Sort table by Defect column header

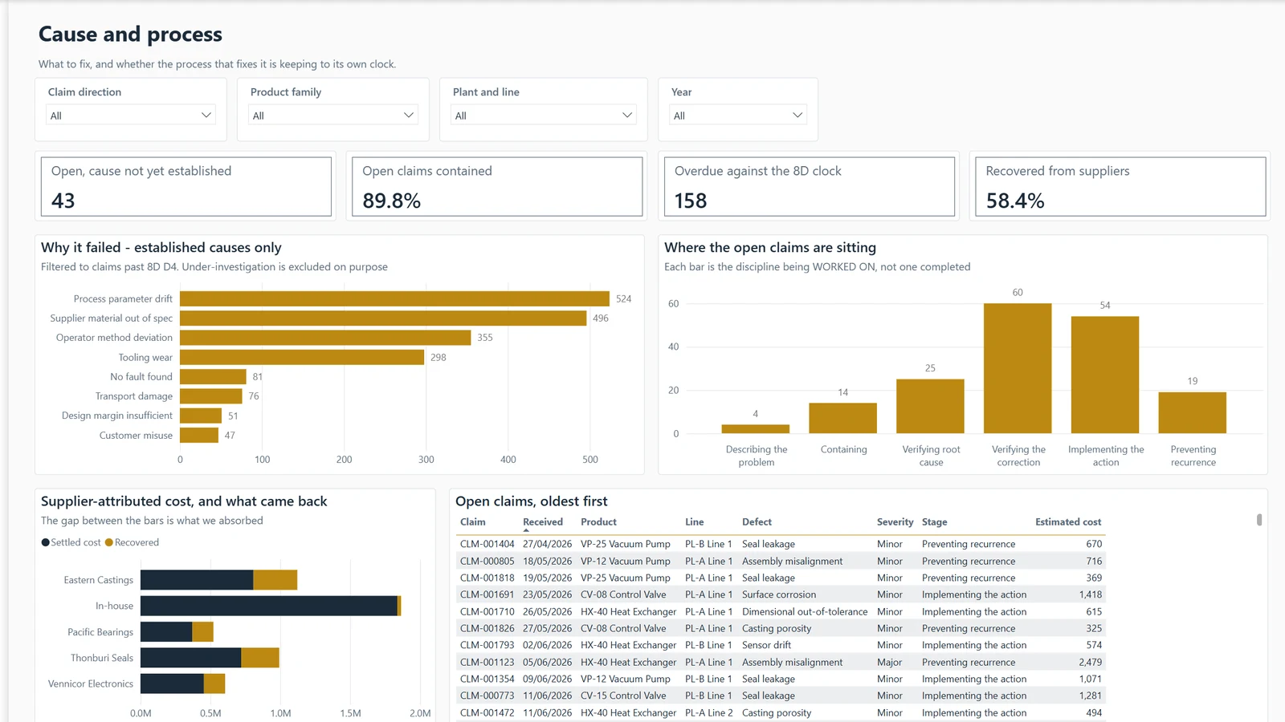757,522
